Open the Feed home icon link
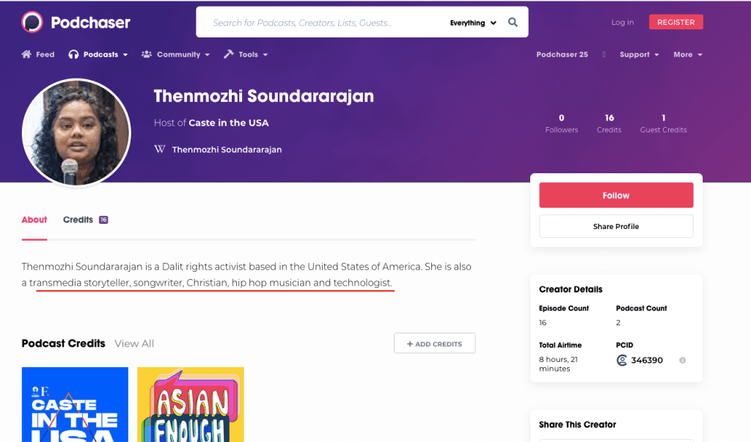Viewport: 751px width, 442px height. coord(27,54)
